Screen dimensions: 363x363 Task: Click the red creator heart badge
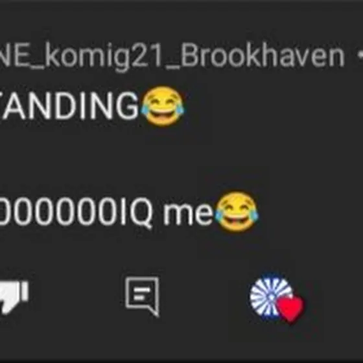(290, 309)
